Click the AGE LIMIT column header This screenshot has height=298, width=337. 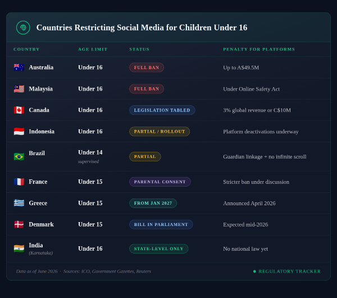point(93,49)
